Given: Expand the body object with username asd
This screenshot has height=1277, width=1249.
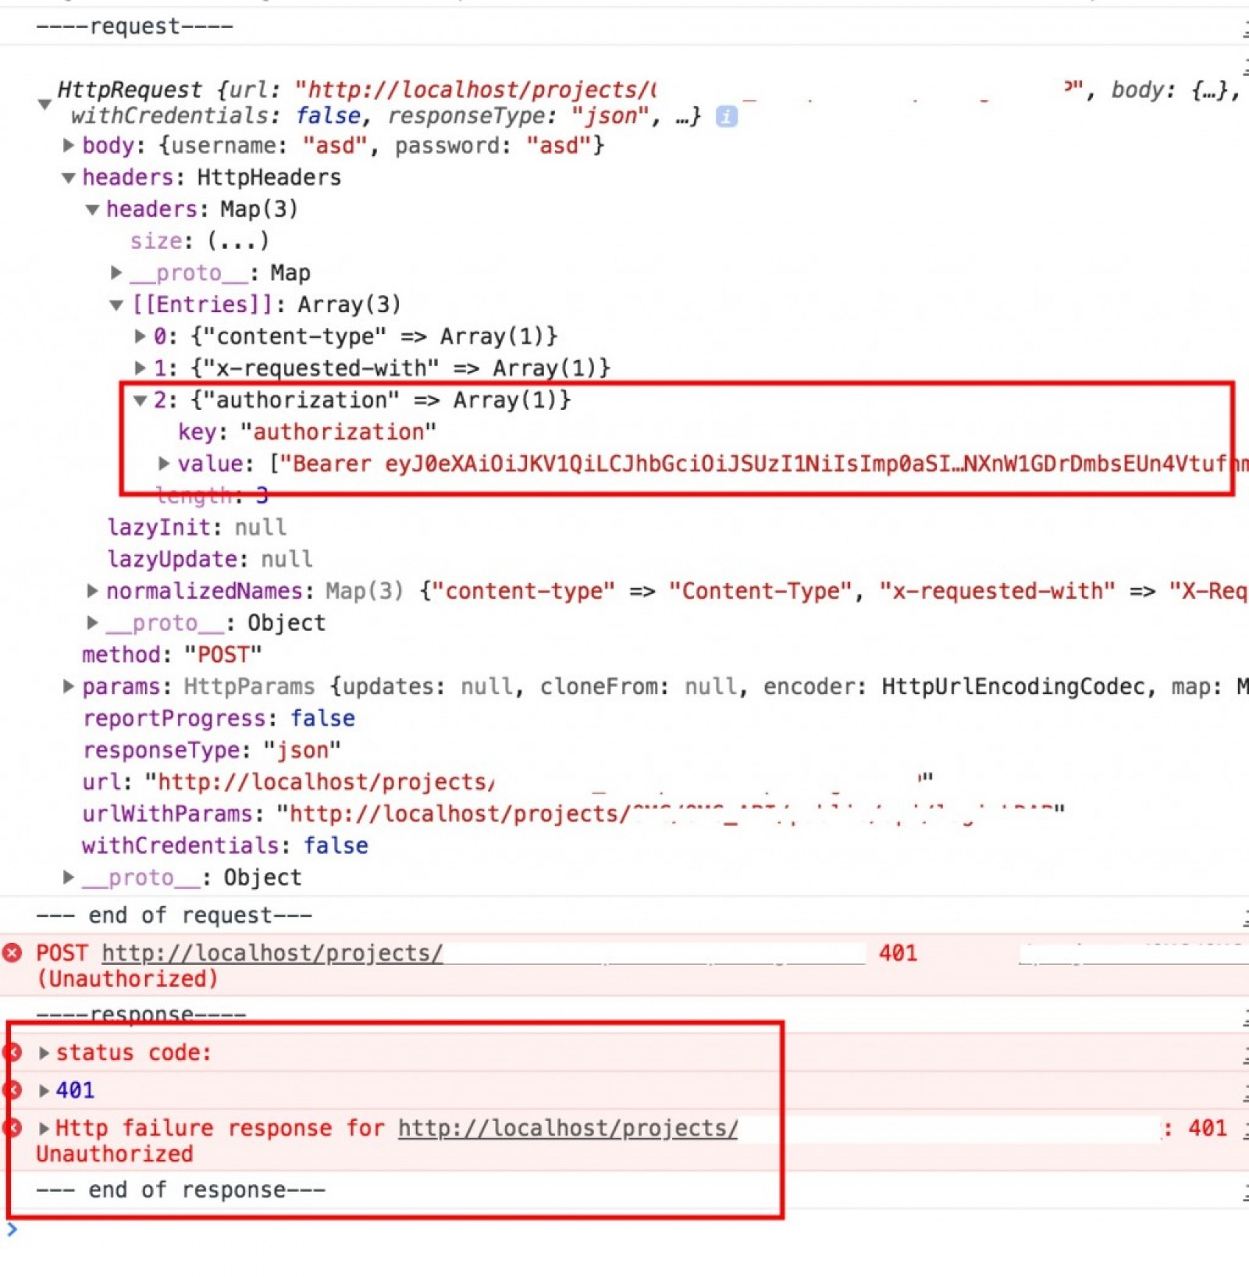Looking at the screenshot, I should [x=69, y=146].
